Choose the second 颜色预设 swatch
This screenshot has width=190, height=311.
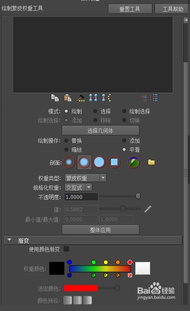pos(78,300)
